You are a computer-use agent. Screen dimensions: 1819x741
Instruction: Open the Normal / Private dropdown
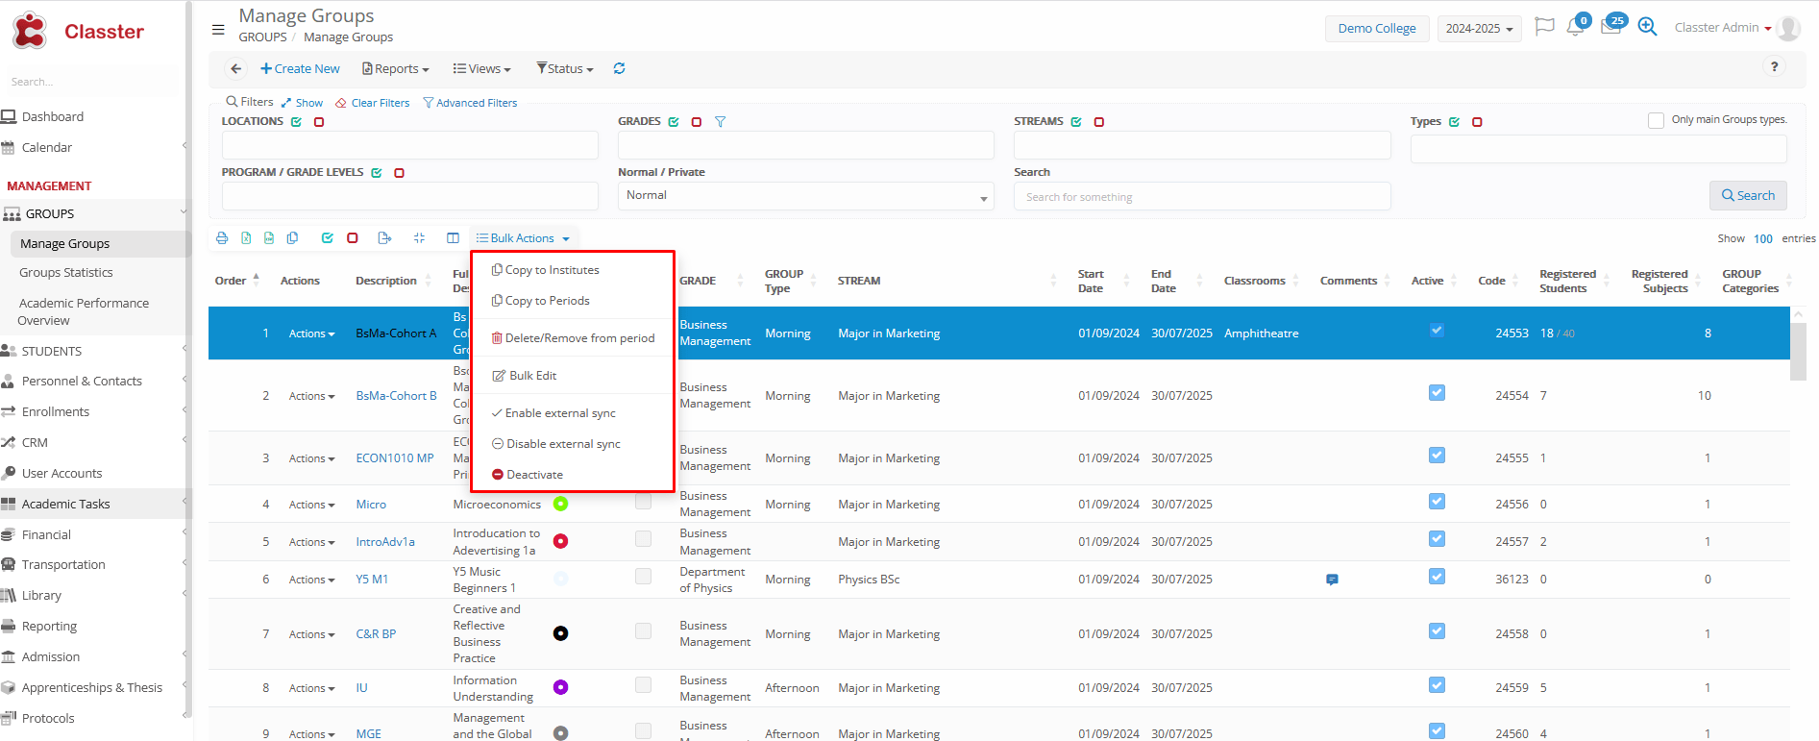click(805, 196)
